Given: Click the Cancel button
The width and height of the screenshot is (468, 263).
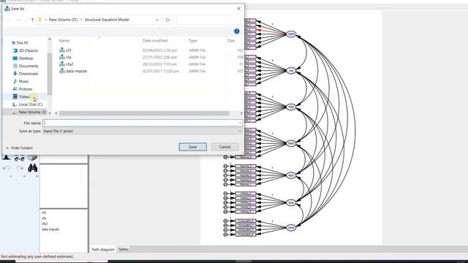Looking at the screenshot, I should click(x=224, y=147).
